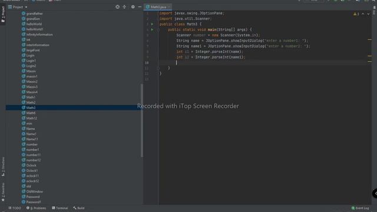This screenshot has width=377, height=212.
Task: Select class Name1 in the tree
Action: point(29,134)
